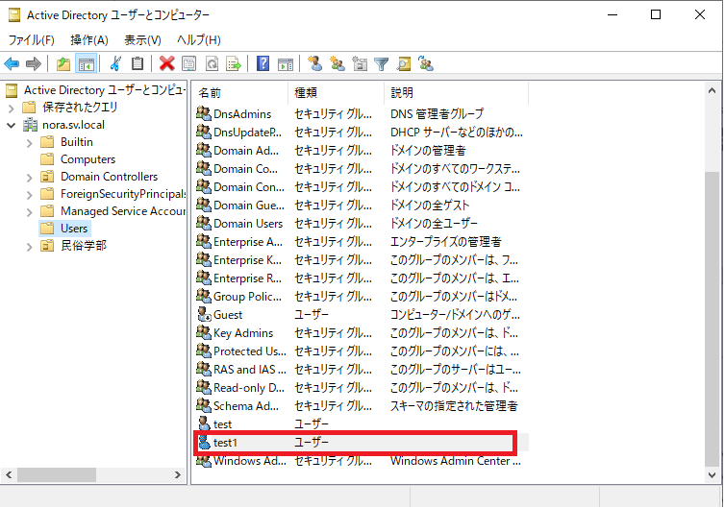Select the Domain Users group row

coord(362,224)
